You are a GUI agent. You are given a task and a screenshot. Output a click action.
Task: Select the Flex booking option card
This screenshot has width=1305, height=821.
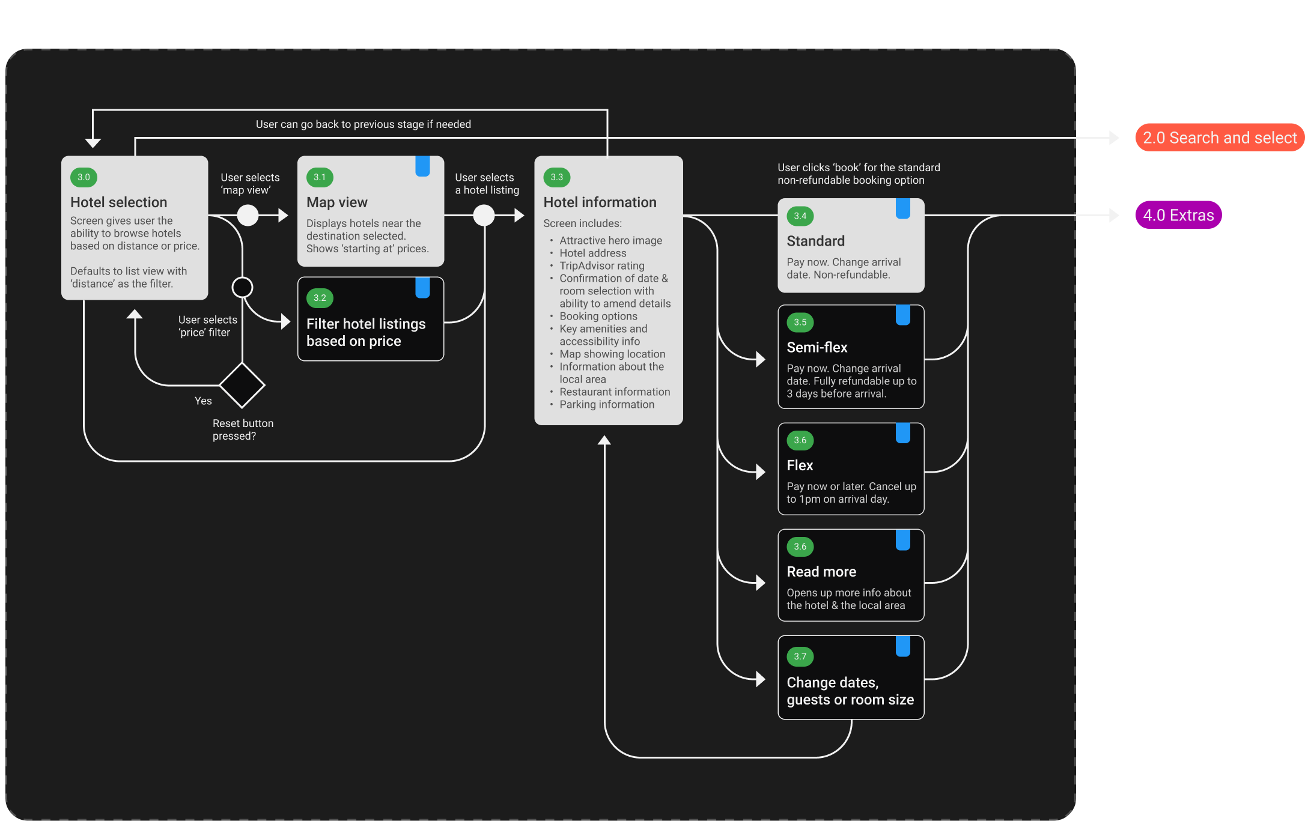pyautogui.click(x=850, y=469)
